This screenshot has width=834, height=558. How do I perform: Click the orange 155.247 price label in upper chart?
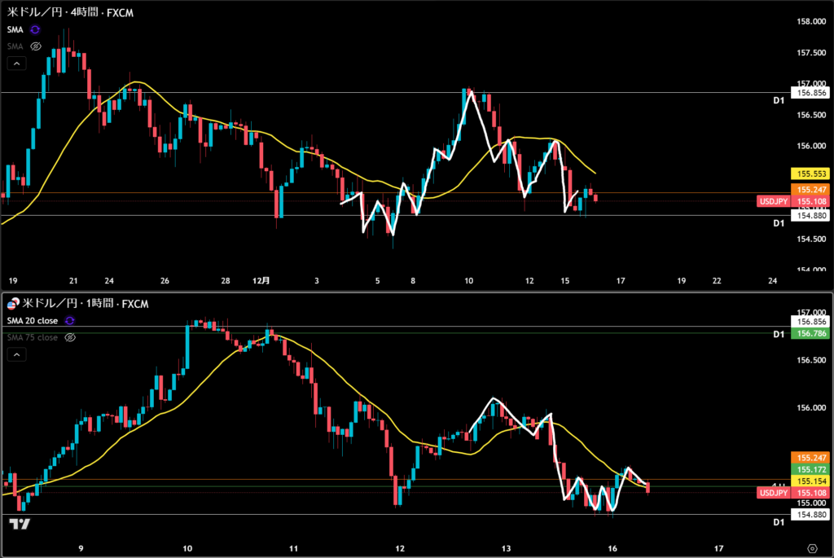point(810,188)
